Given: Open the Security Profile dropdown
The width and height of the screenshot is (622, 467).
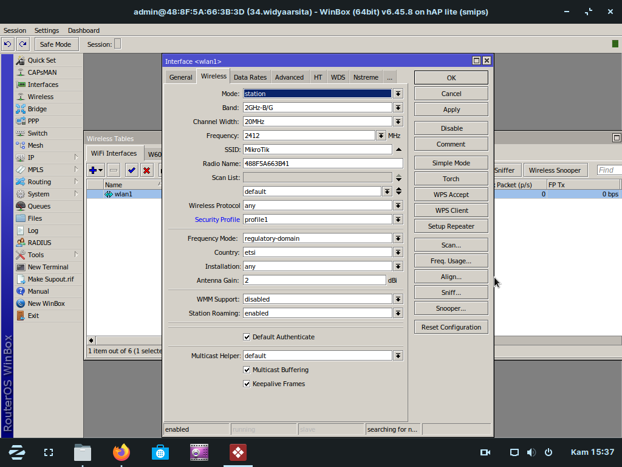Looking at the screenshot, I should pos(398,220).
